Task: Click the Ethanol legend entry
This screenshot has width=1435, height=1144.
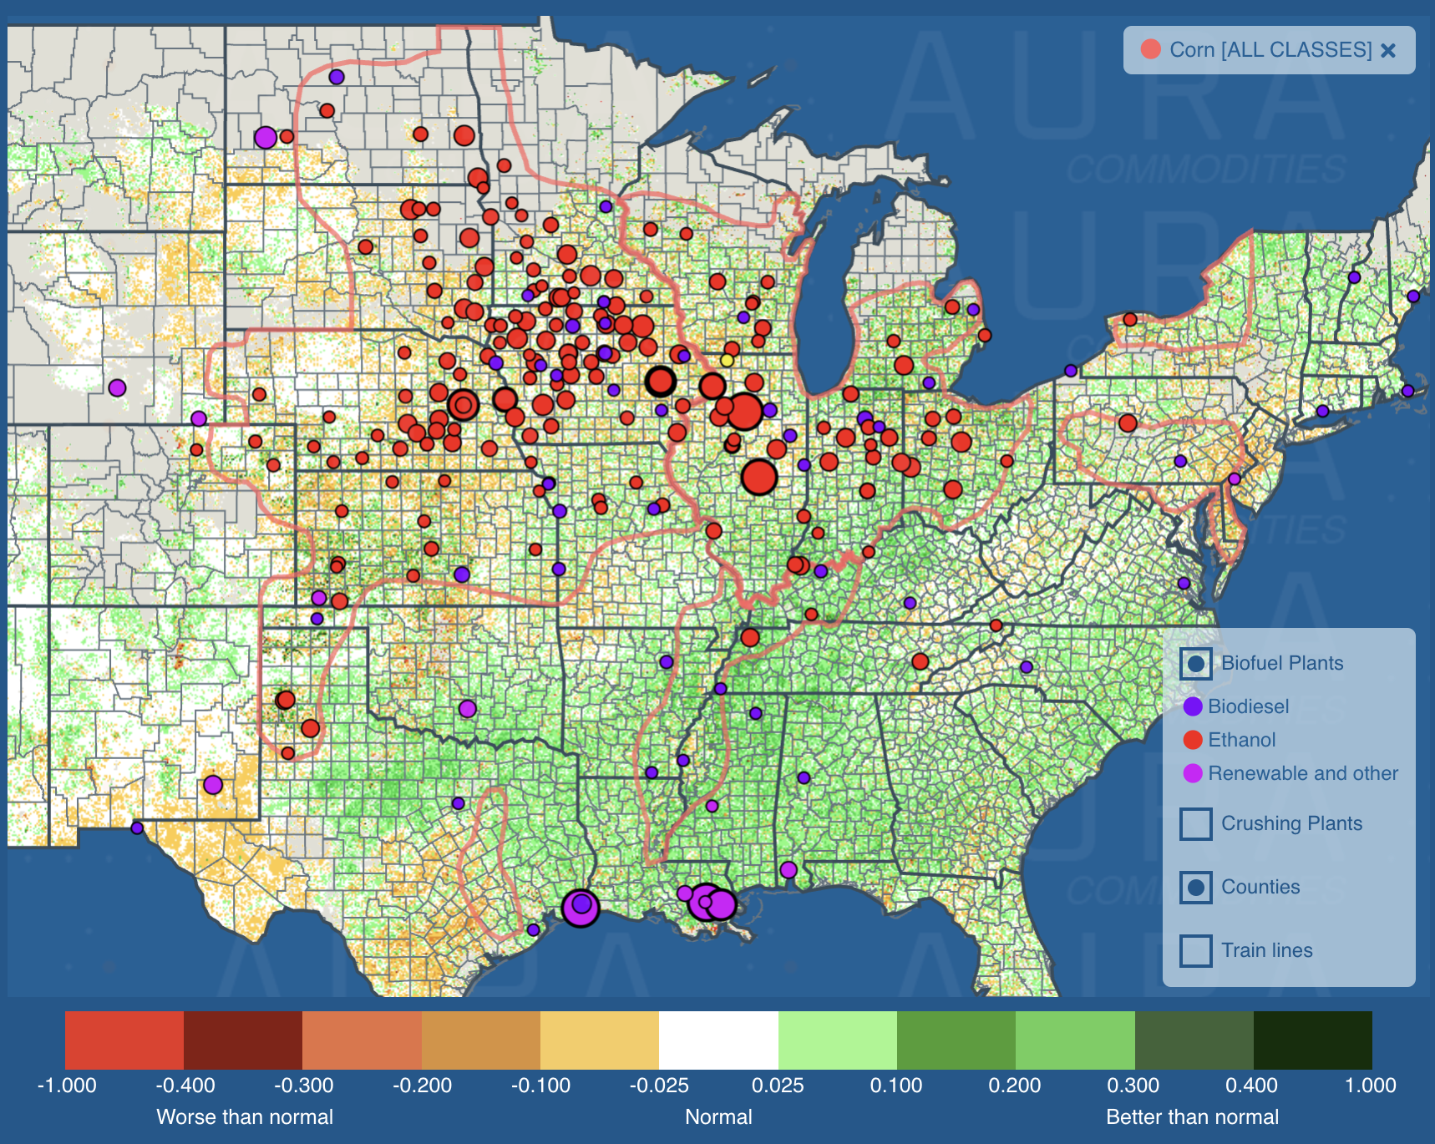Action: 1241,740
